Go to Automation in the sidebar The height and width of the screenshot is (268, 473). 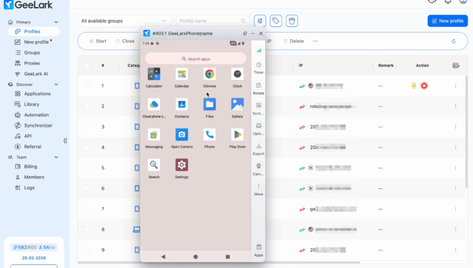point(36,115)
